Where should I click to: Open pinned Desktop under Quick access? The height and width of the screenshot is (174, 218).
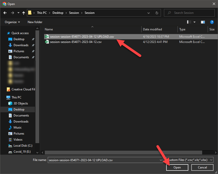coord(19,39)
